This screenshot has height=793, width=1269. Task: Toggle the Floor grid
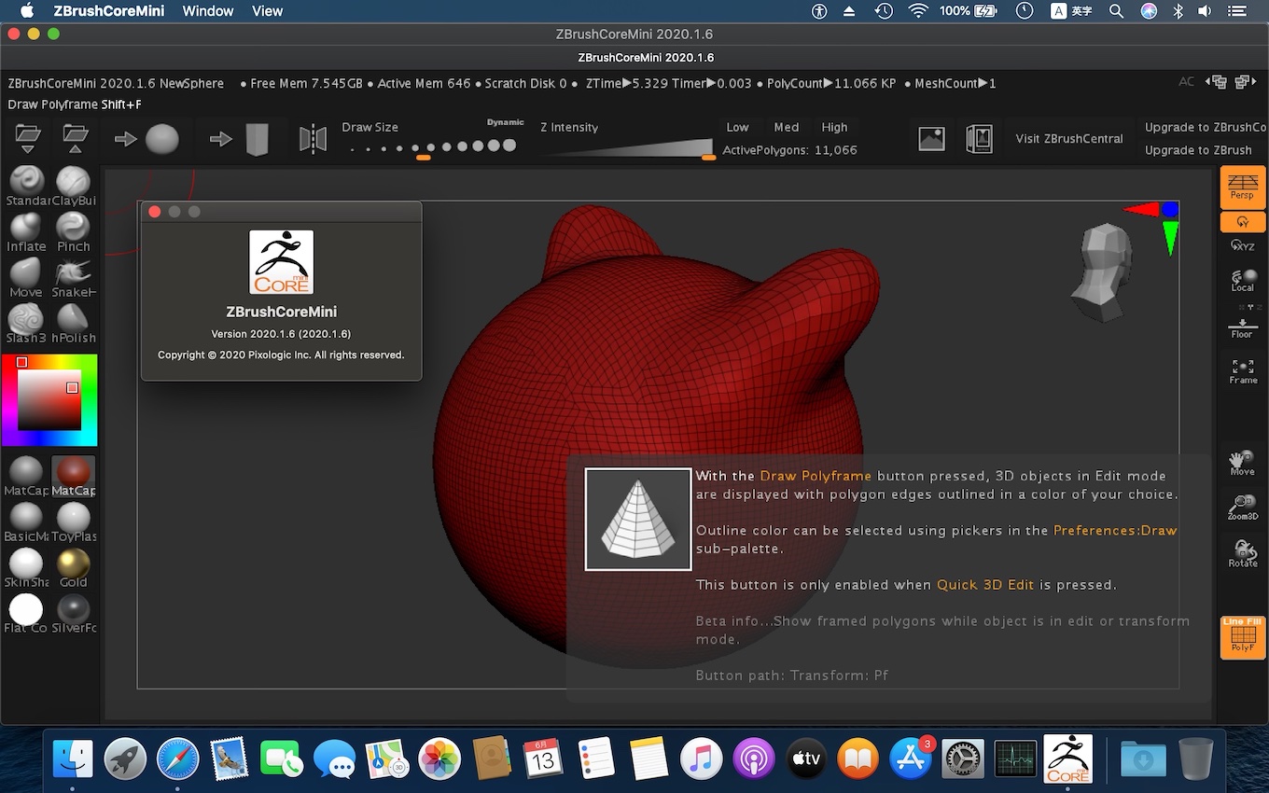point(1243,327)
